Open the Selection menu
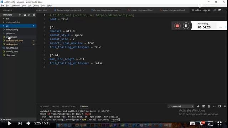This screenshot has height=128, width=228. pos(15,6)
